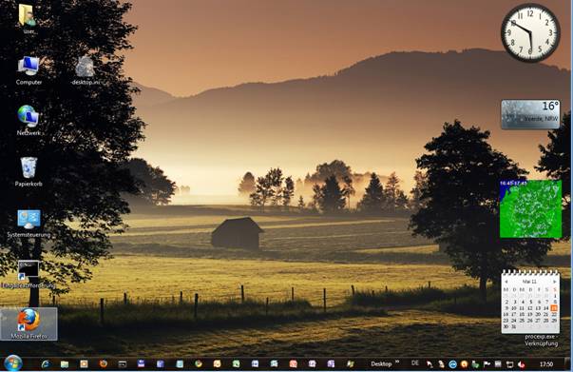The image size is (573, 372).
Task: Select day 31 in the calendar gadget
Action: (x=514, y=326)
